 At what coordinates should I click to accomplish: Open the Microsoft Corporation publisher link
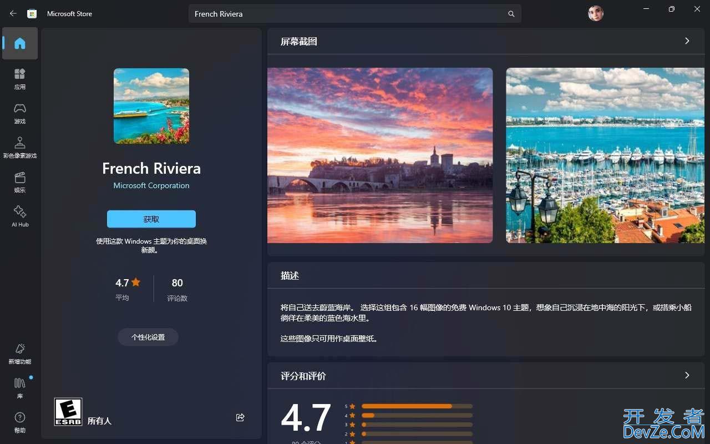(x=151, y=185)
